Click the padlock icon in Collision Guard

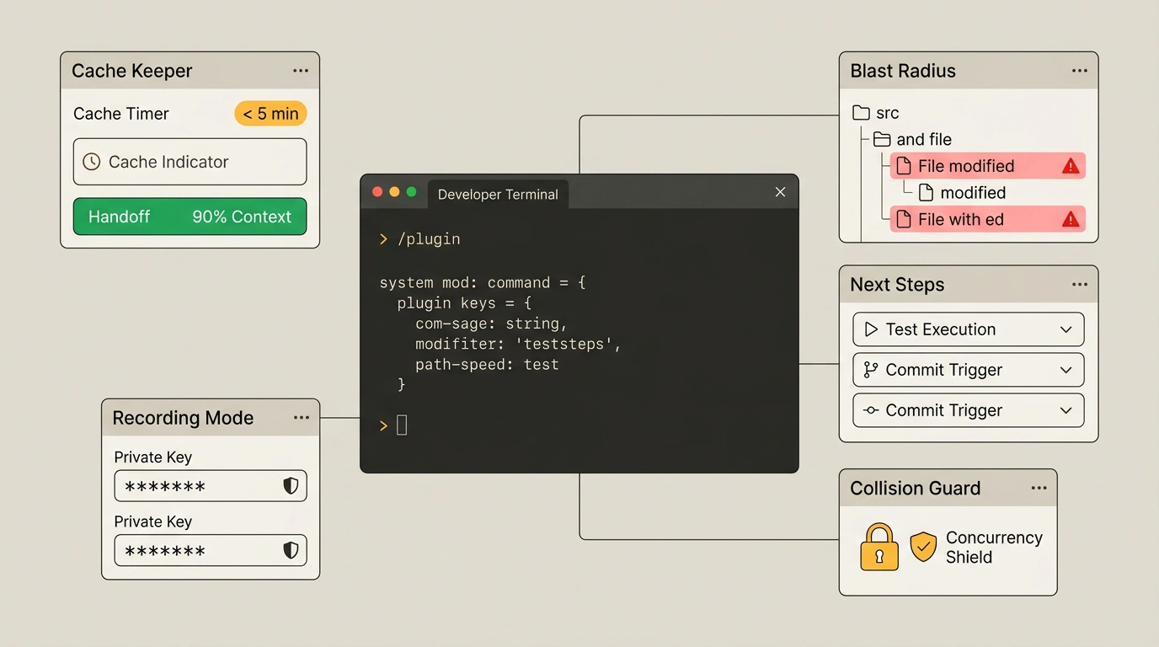click(879, 547)
